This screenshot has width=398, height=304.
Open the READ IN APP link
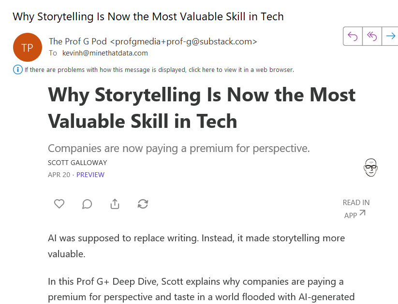[x=356, y=208]
